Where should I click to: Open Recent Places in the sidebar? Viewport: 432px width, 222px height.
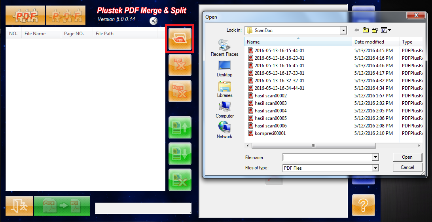225,47
